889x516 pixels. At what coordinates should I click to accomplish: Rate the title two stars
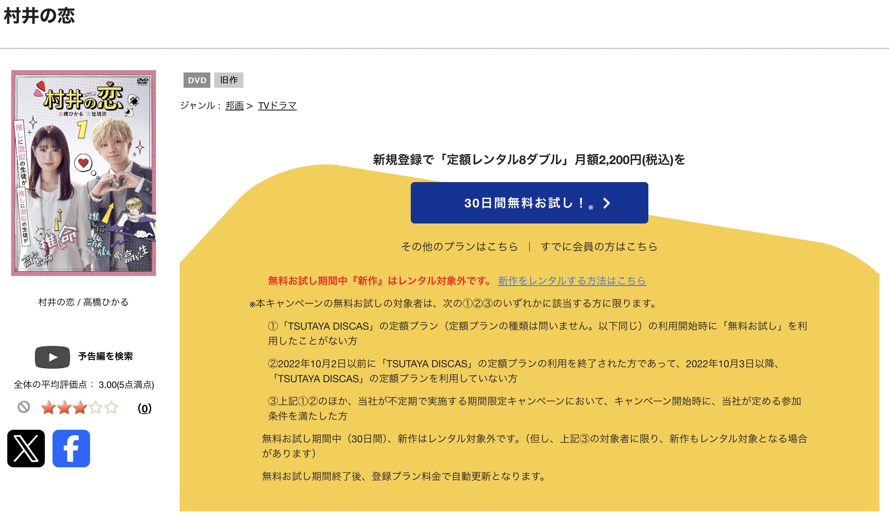coord(64,408)
